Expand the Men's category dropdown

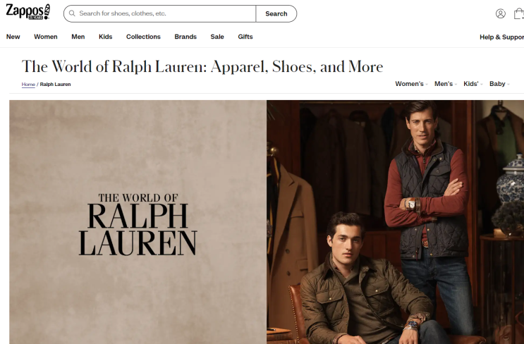tap(446, 84)
